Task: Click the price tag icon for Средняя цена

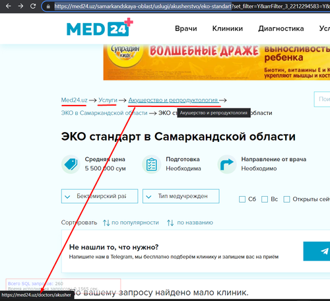Action: click(71, 164)
